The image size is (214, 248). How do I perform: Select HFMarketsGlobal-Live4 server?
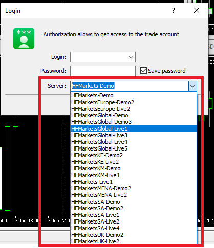pos(134,142)
